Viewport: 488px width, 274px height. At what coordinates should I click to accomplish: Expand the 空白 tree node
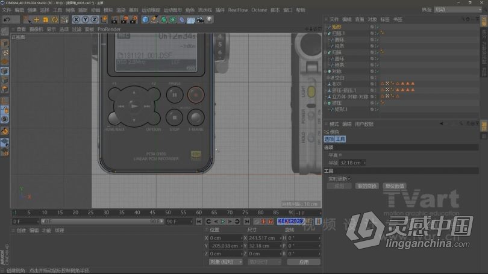pyautogui.click(x=328, y=78)
